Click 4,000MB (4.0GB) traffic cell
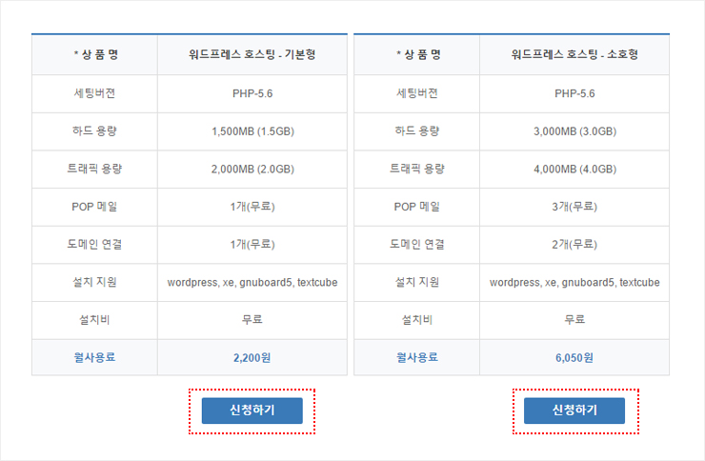Screen dimensions: 705x461 (x=575, y=169)
